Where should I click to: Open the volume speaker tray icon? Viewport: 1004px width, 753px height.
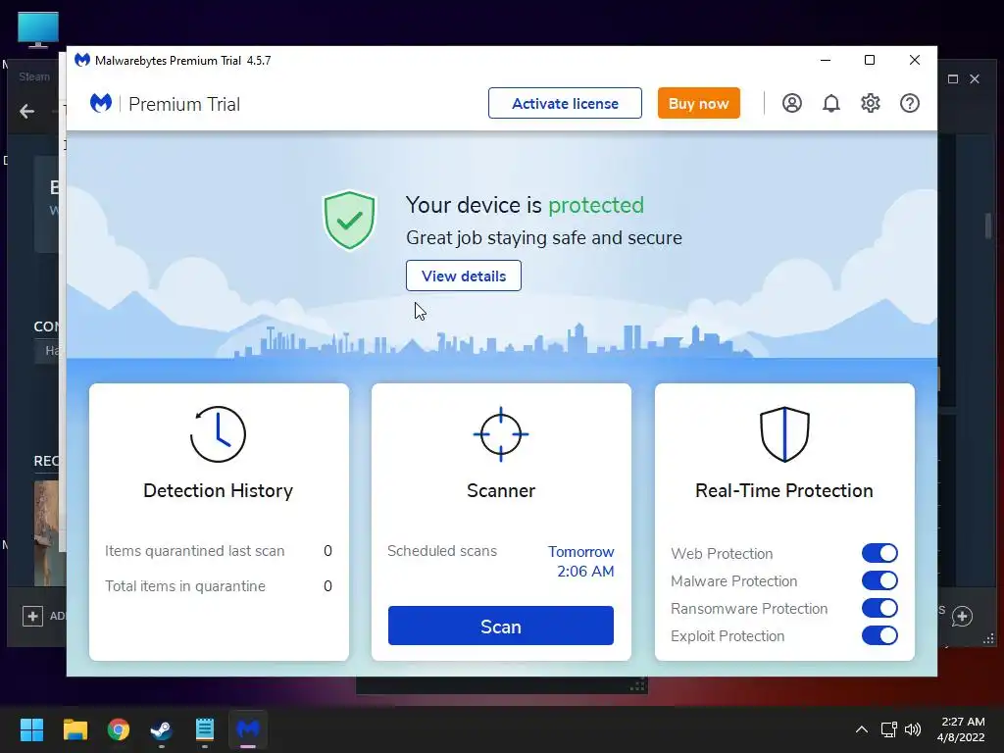coord(913,729)
